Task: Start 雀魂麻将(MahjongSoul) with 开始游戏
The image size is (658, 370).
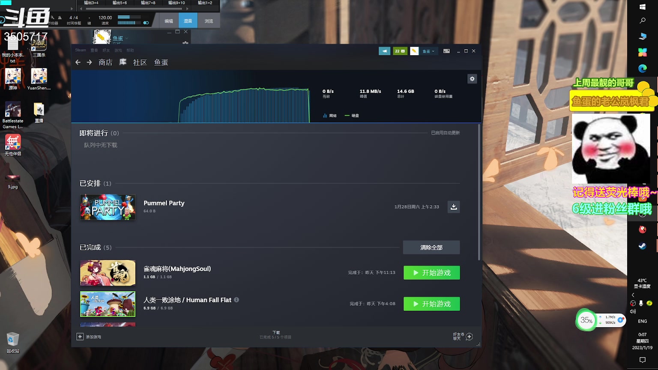Action: pos(432,273)
